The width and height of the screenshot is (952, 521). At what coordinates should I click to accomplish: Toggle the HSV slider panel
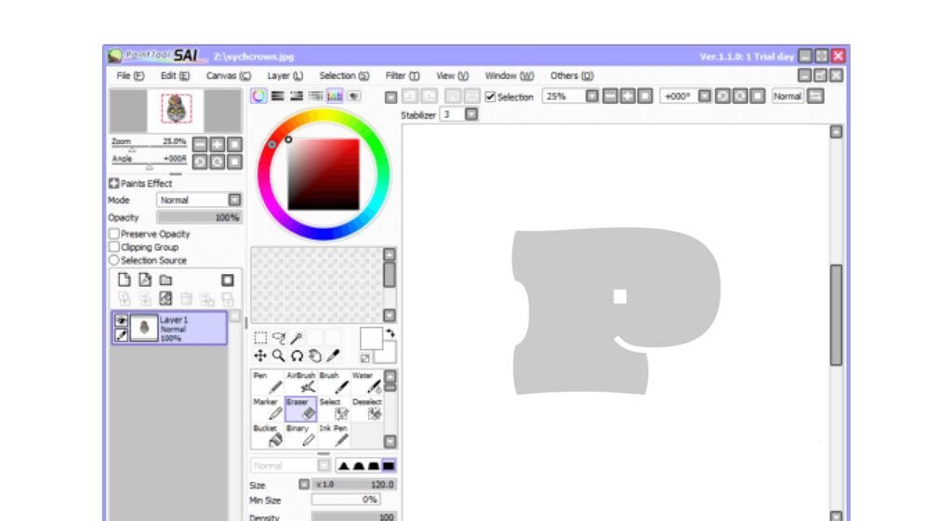(297, 97)
